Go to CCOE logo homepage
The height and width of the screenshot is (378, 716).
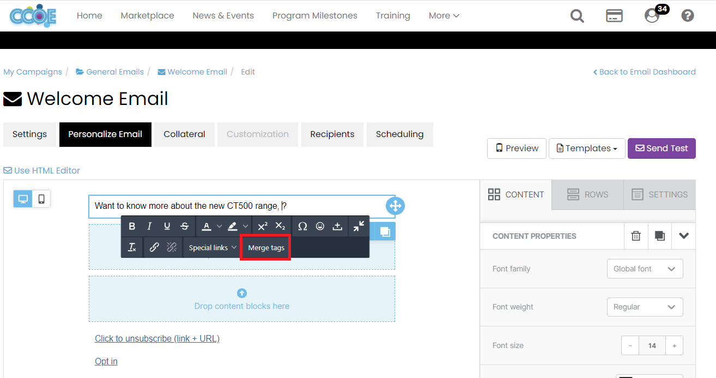33,16
